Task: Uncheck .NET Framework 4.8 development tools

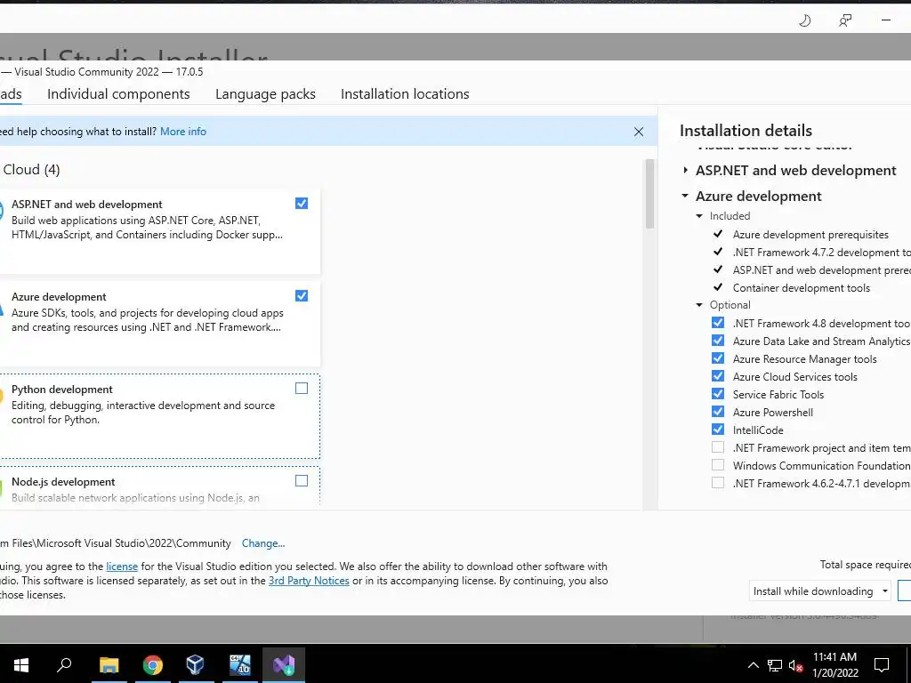Action: [x=718, y=323]
